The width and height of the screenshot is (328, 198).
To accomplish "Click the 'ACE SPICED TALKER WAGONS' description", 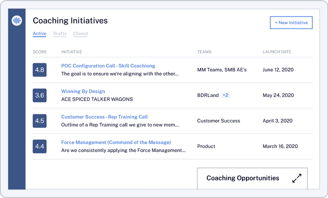I will [x=97, y=99].
